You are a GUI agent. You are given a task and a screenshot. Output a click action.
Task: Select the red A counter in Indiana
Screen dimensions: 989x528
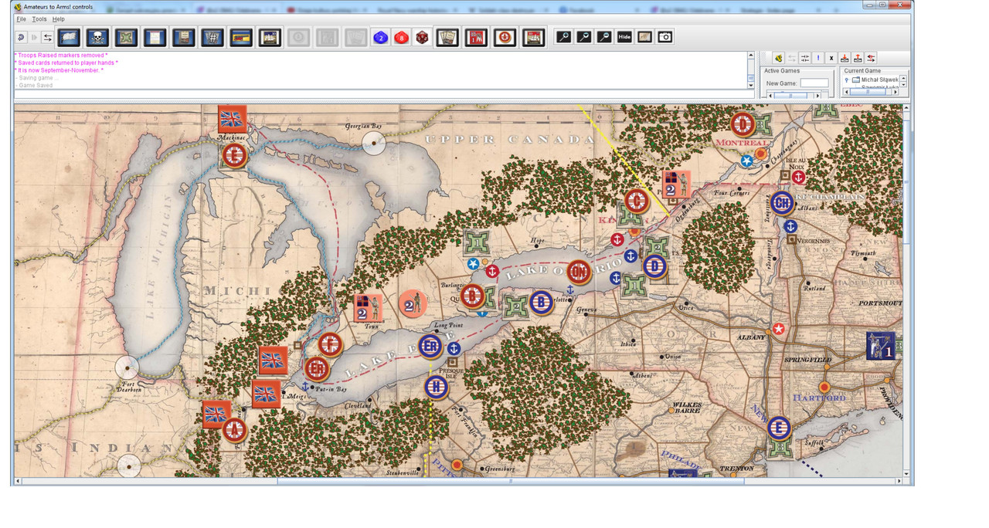tap(235, 429)
